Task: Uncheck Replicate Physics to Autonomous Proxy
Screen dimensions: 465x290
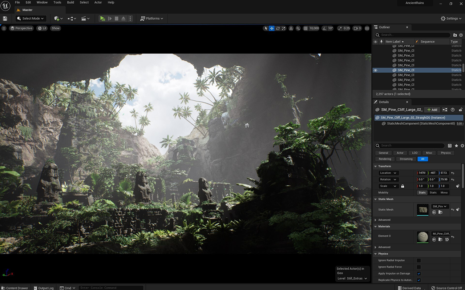Action: (419, 280)
